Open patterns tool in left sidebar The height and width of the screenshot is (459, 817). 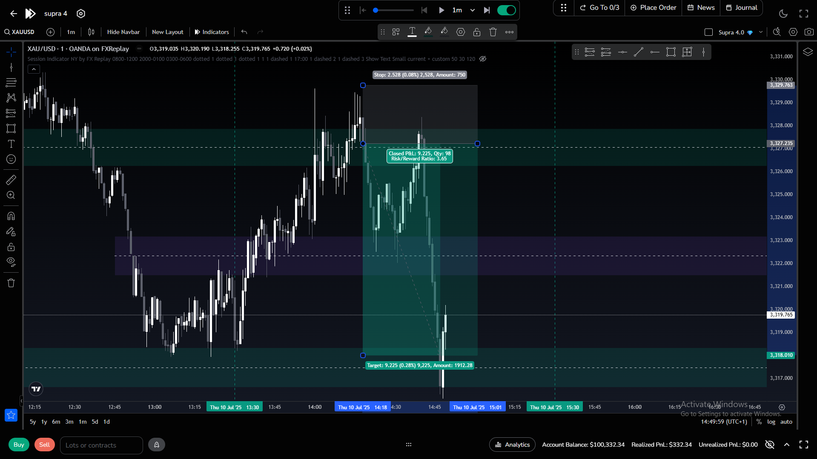pos(11,98)
